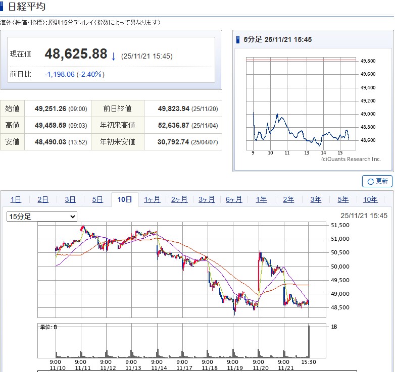View the 10年 chart range
Screen dimensions: 395x372
[x=370, y=199]
